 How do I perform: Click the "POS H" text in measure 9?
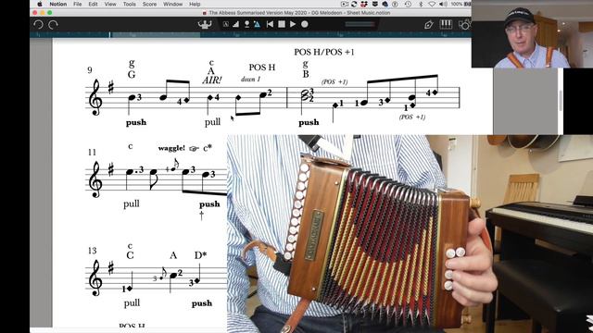pos(262,68)
